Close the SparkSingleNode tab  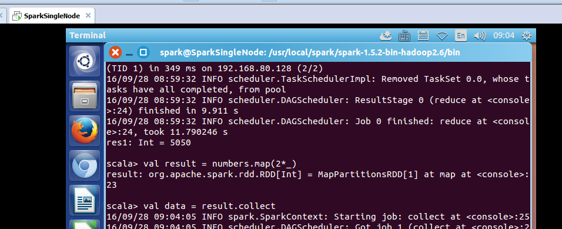88,15
